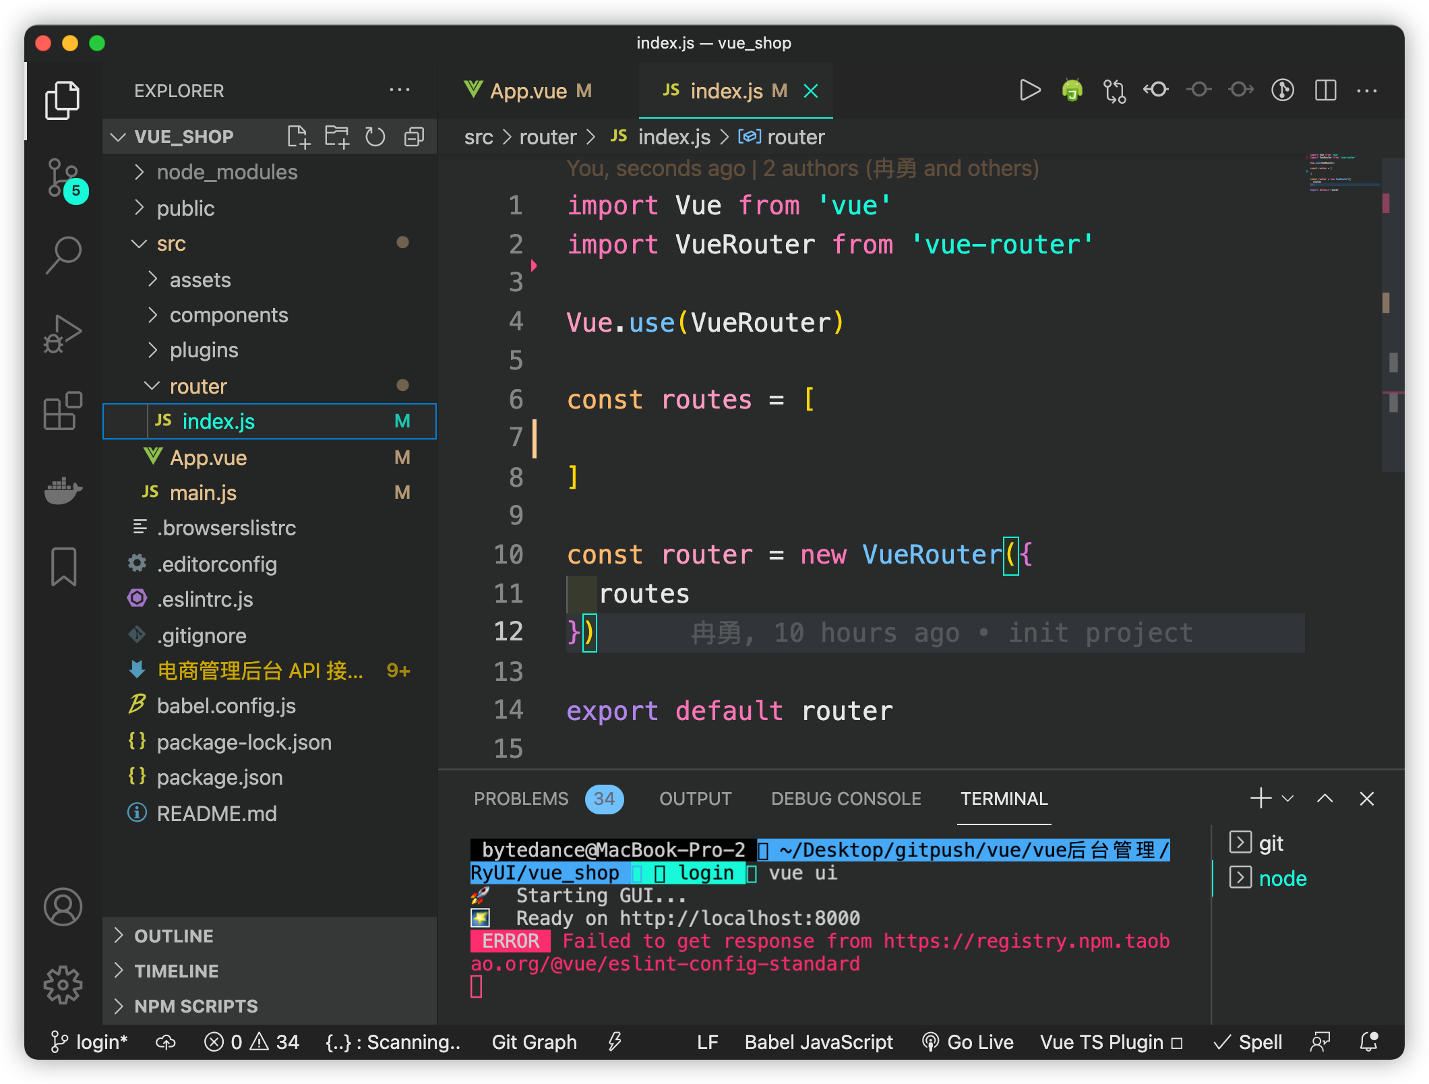Open the new terminal launch profile dropdown
Screen dimensions: 1429x1084
coord(1287,799)
